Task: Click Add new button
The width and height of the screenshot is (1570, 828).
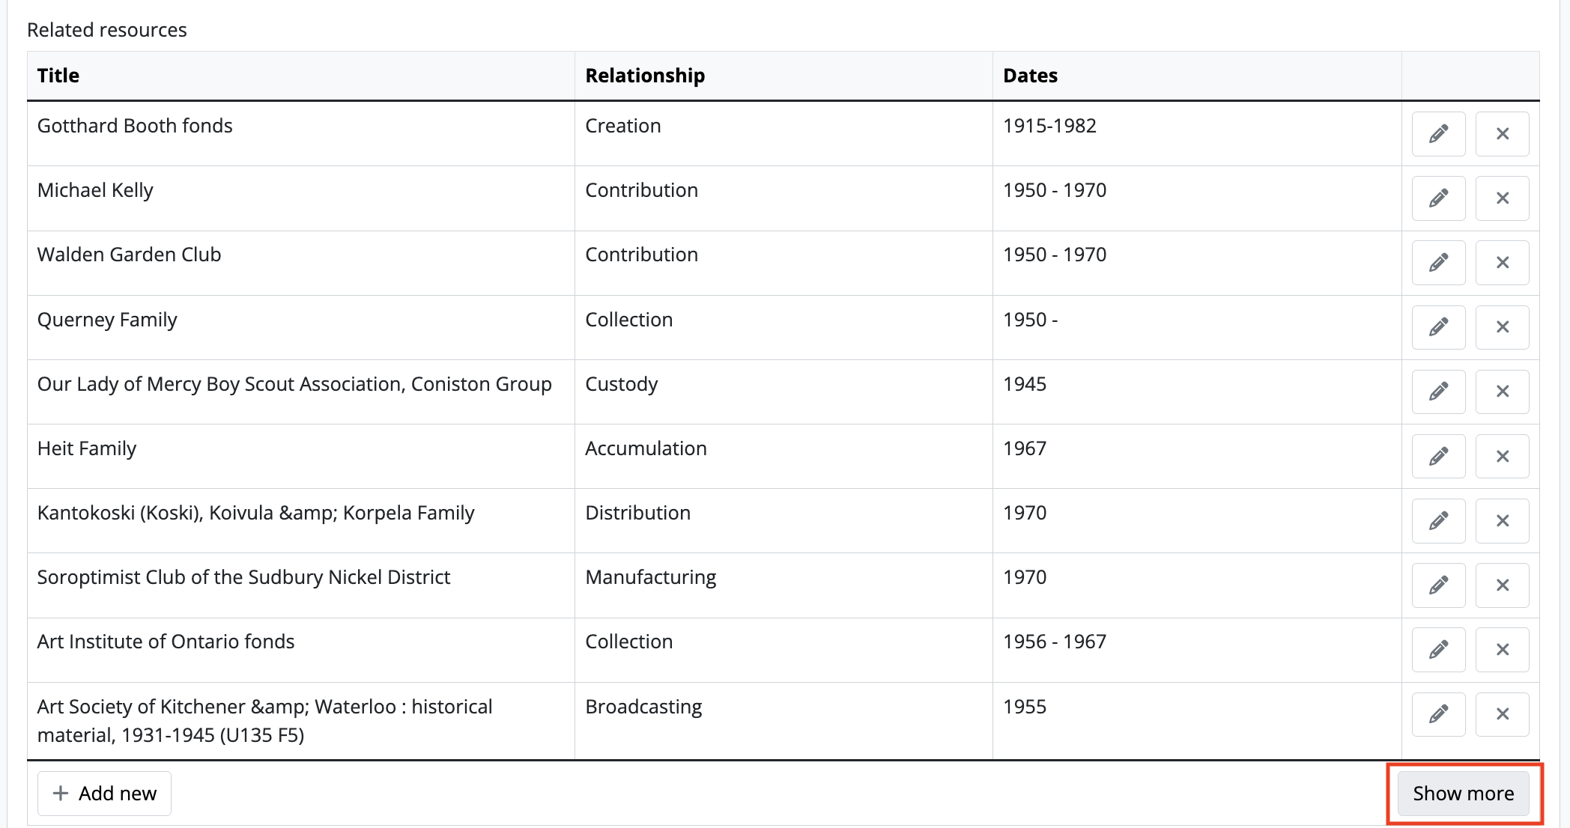Action: coord(104,794)
